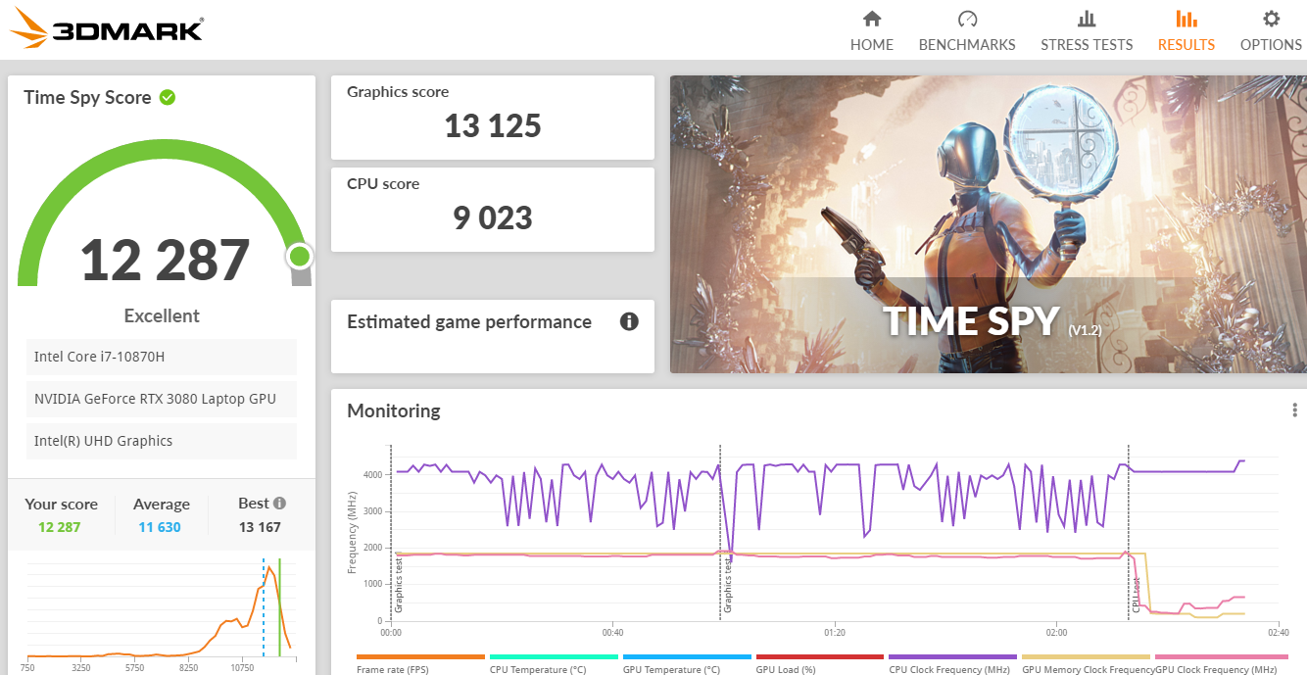Toggle the GPU Temperature legend entry
This screenshot has width=1307, height=675.
click(687, 664)
